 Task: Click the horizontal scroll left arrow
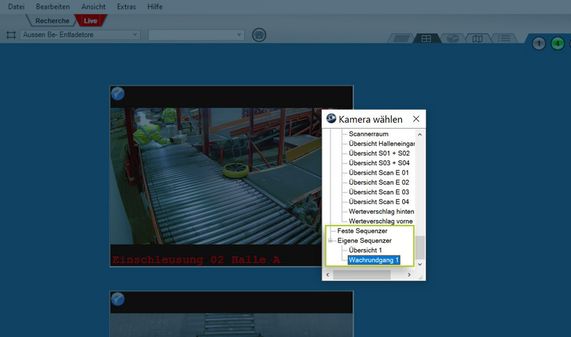coord(327,274)
